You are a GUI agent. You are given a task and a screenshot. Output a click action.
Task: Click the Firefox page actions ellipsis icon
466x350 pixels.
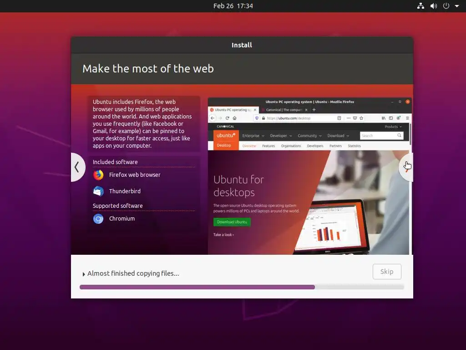click(x=348, y=118)
